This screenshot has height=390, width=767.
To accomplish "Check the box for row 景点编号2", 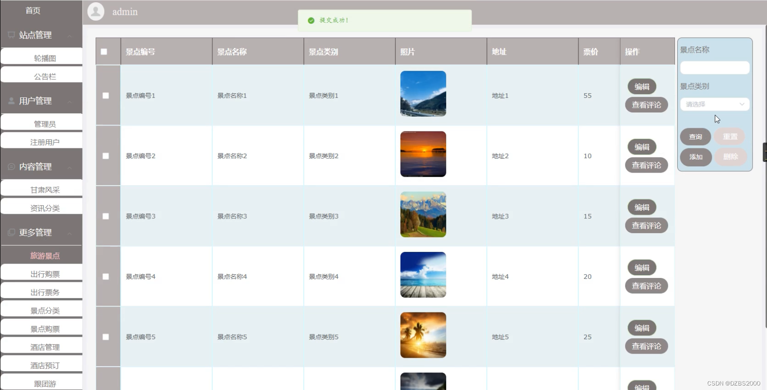I will tap(106, 156).
